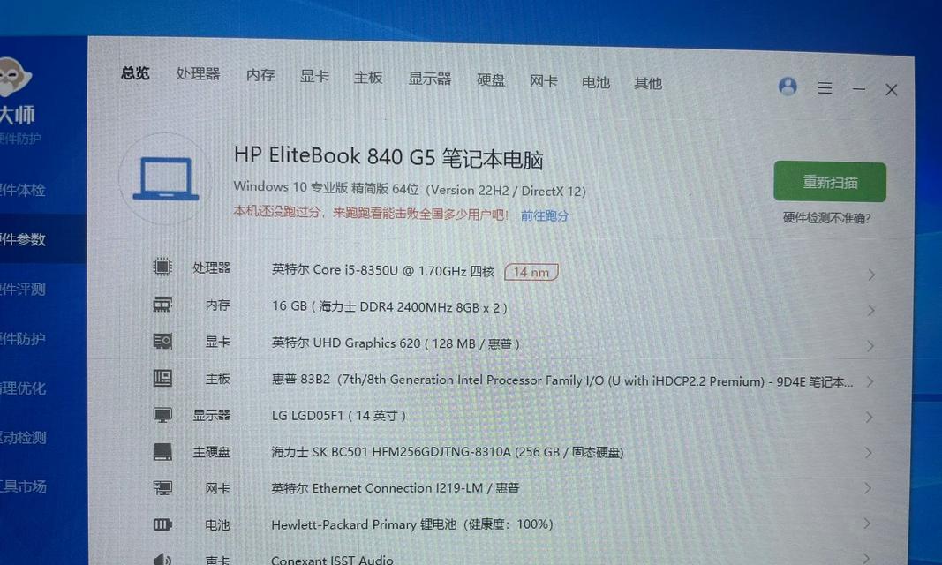Click the 16 GB DDR4 memory text
Screen dimensions: 942x565
[x=390, y=307]
